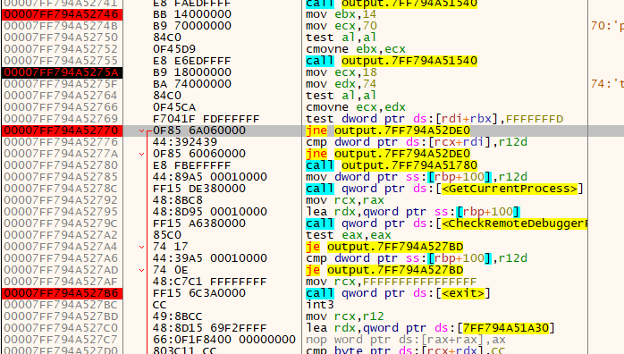Image resolution: width=624 pixels, height=354 pixels.
Task: Click opcode bytes 0F45CA
Action: (x=174, y=107)
